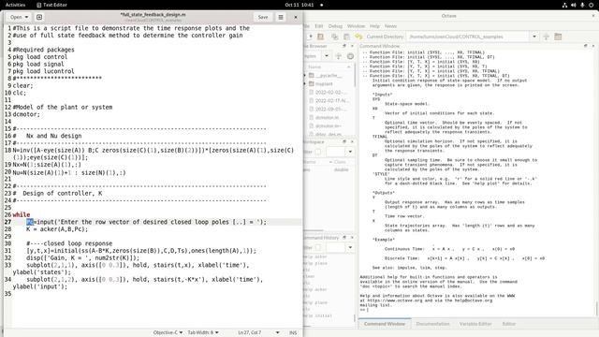599x337 pixels.
Task: Expand the File Browser path dropdown
Action: tap(327, 56)
